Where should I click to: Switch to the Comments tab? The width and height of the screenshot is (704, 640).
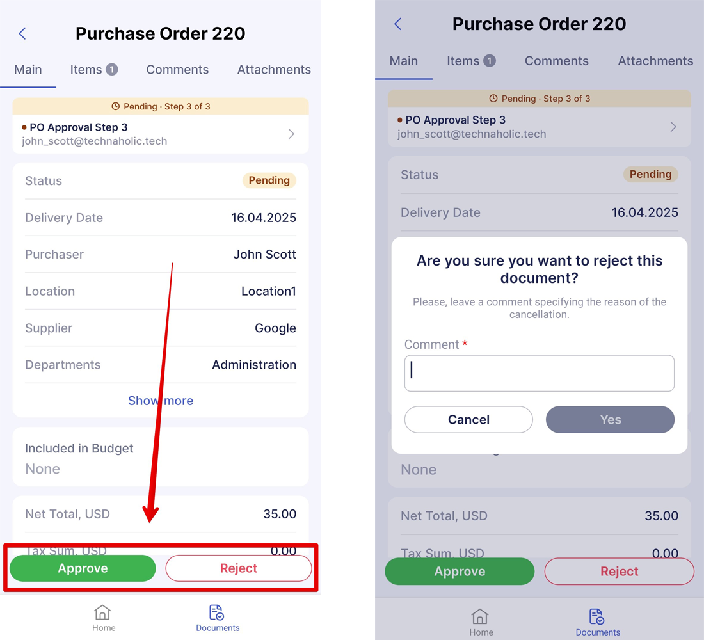coord(177,69)
